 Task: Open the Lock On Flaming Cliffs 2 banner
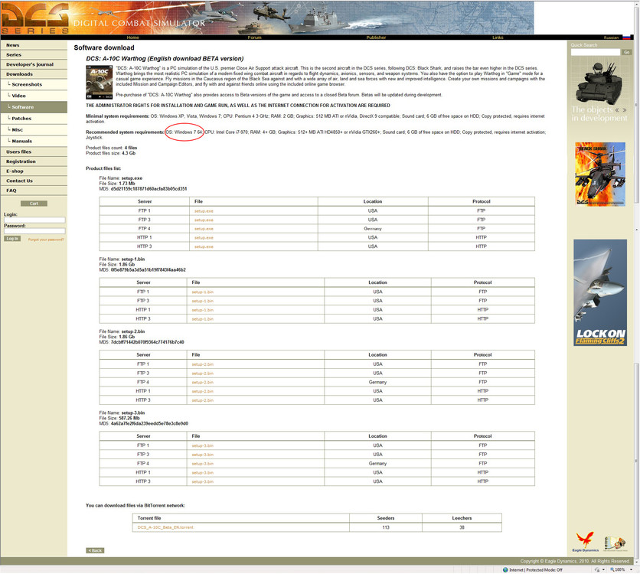[600, 292]
